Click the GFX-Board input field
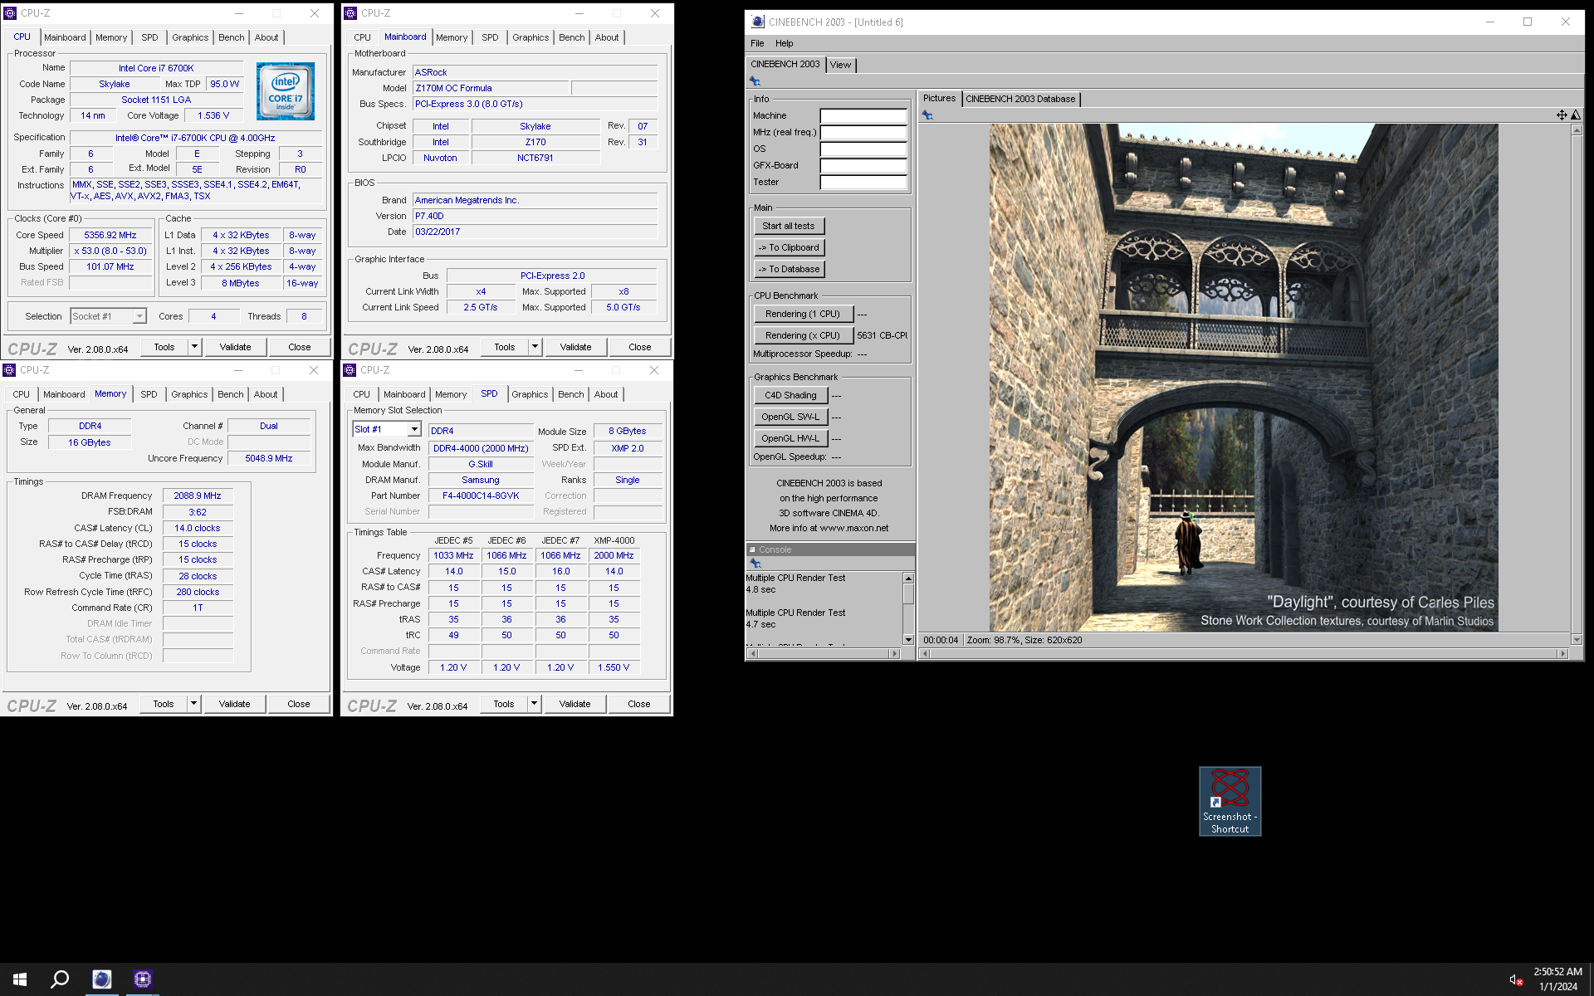 click(863, 165)
